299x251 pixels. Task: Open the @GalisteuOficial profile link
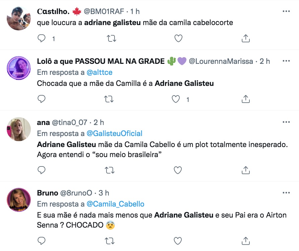pos(115,133)
